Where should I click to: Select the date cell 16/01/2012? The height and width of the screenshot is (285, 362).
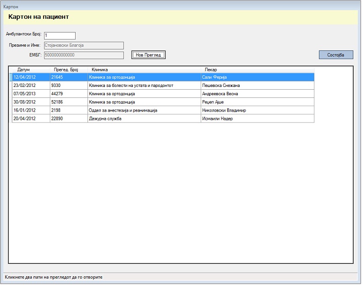[31, 110]
